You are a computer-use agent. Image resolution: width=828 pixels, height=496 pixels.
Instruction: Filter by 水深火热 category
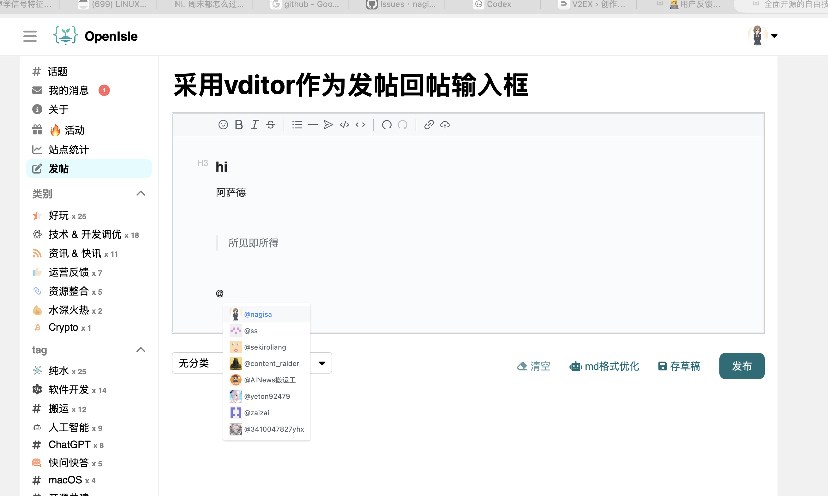(67, 310)
